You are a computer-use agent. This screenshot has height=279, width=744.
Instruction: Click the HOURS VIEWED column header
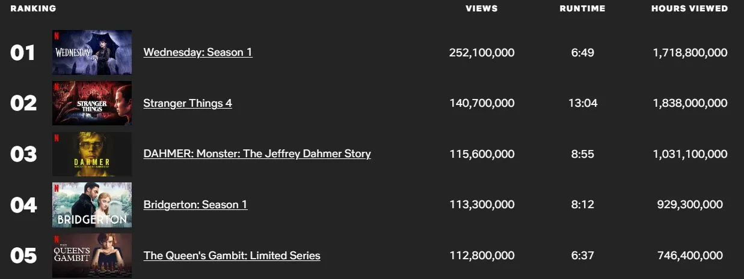click(x=690, y=8)
